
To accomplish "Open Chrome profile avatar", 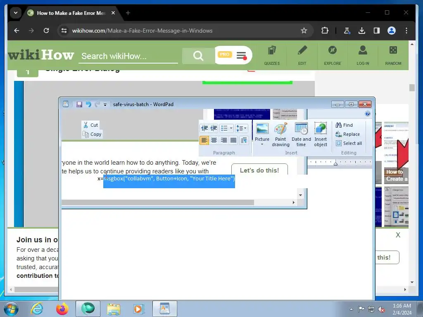I will pos(392,31).
